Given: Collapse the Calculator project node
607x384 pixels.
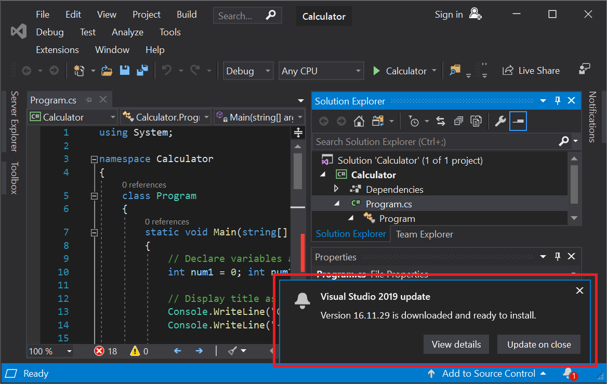Looking at the screenshot, I should point(323,175).
